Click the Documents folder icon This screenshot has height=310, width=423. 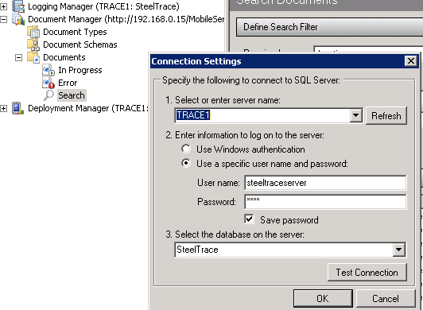[x=33, y=57]
